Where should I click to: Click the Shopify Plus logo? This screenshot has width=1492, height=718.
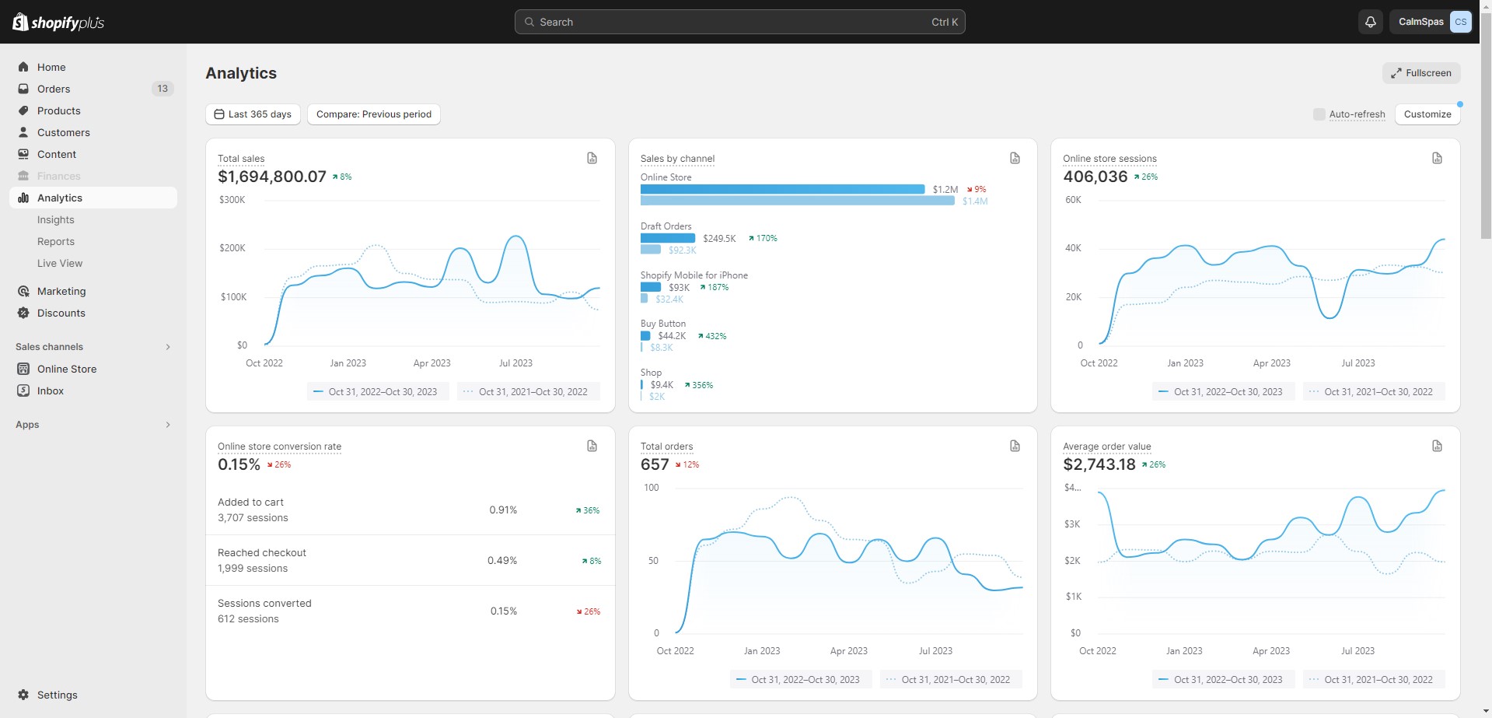tap(58, 22)
